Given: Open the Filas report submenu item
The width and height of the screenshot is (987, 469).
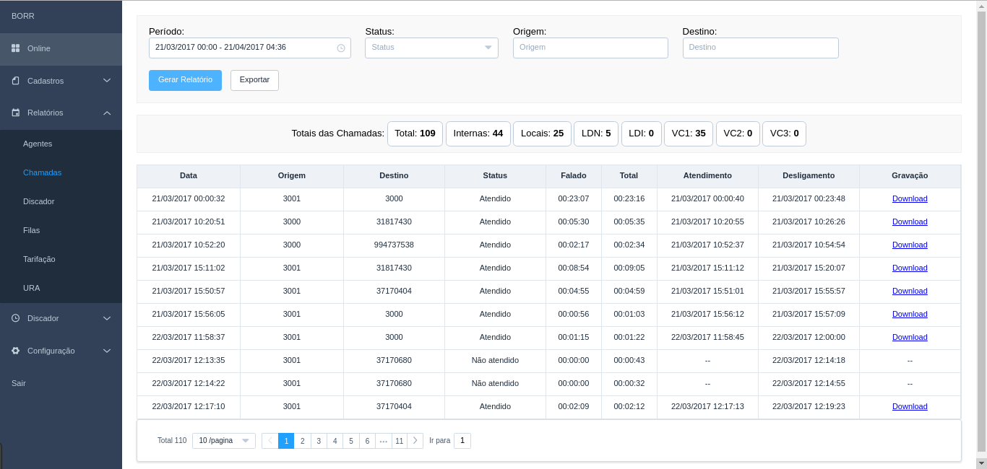Looking at the screenshot, I should point(31,230).
